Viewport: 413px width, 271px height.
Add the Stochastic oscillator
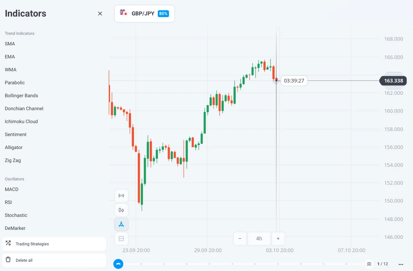(16, 215)
